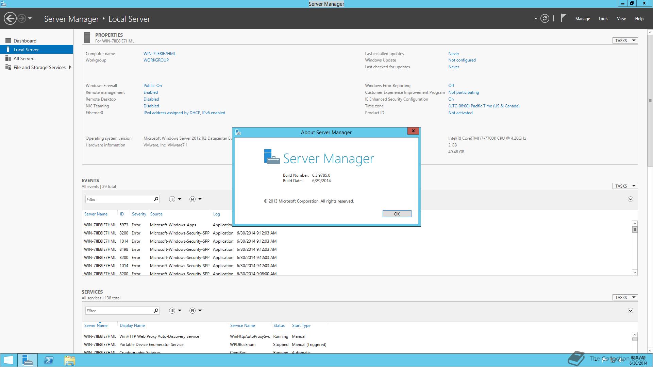653x367 pixels.
Task: Click Last installed updates Never link
Action: coord(454,54)
